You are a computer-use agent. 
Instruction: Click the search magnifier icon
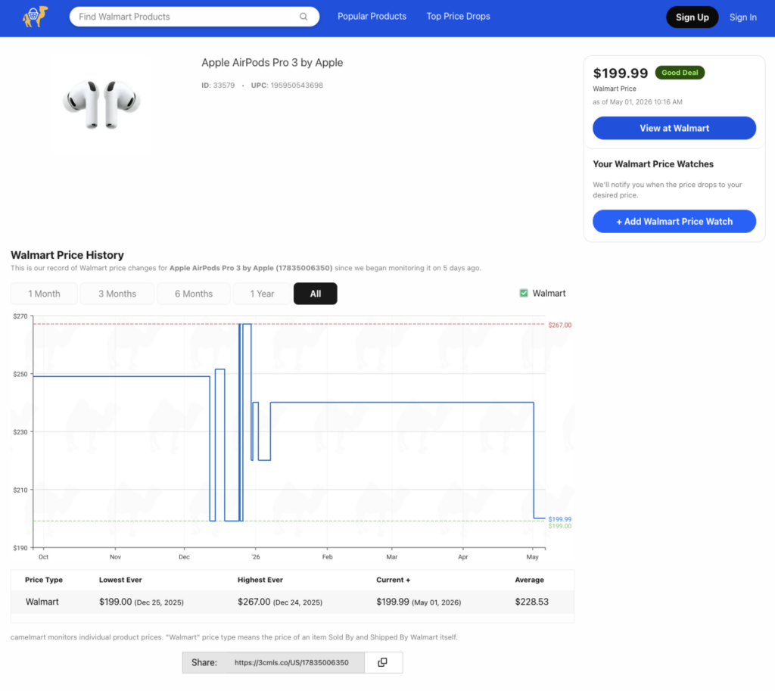(x=303, y=17)
